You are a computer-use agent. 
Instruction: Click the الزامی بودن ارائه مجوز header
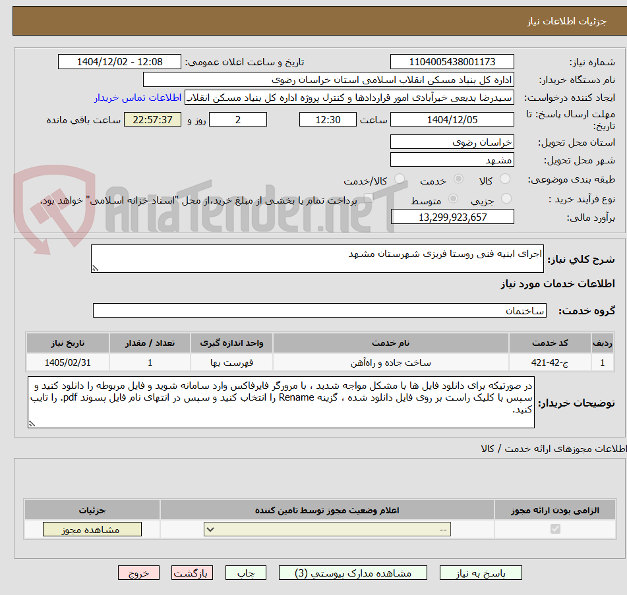click(x=555, y=510)
